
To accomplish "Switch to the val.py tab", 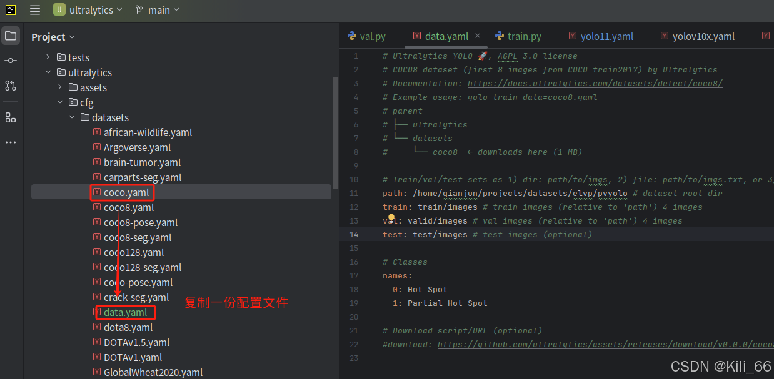I will click(x=367, y=37).
